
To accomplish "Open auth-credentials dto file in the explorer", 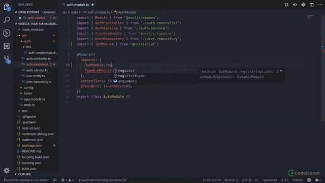I will pos(43,53).
